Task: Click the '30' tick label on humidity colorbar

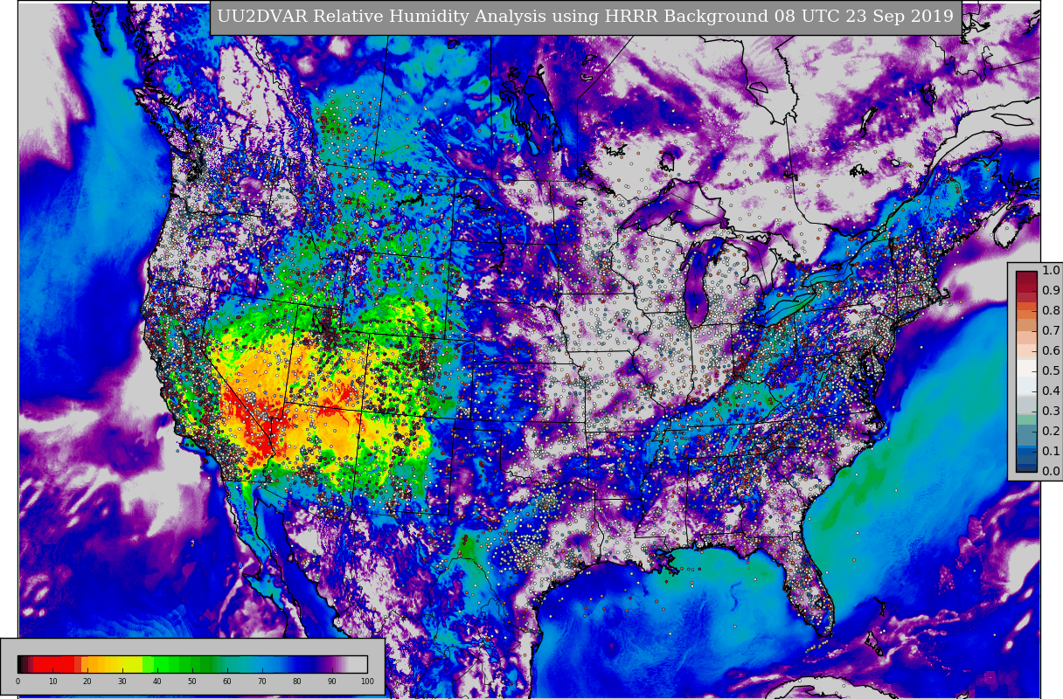Action: pos(122,682)
